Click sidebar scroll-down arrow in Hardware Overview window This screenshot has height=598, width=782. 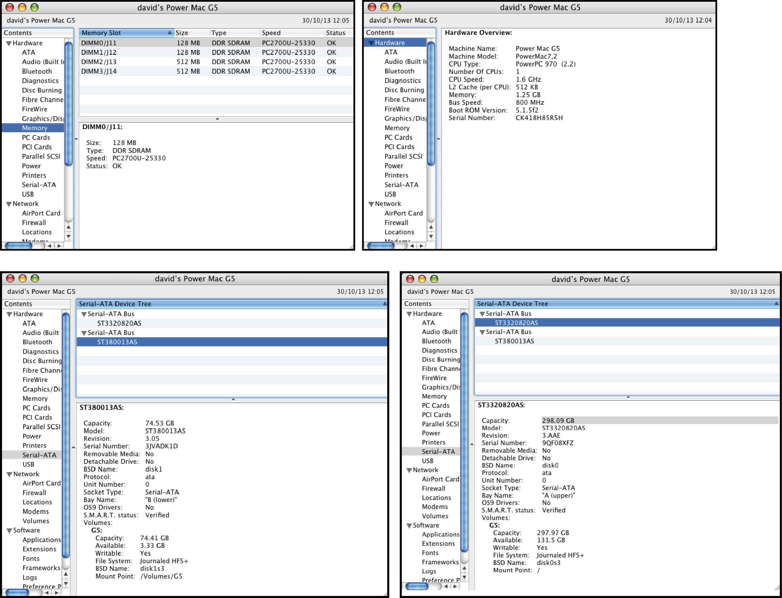[x=431, y=236]
